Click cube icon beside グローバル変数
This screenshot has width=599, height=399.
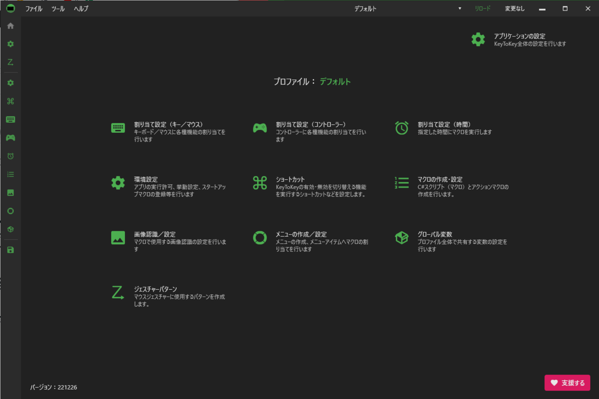coord(402,238)
